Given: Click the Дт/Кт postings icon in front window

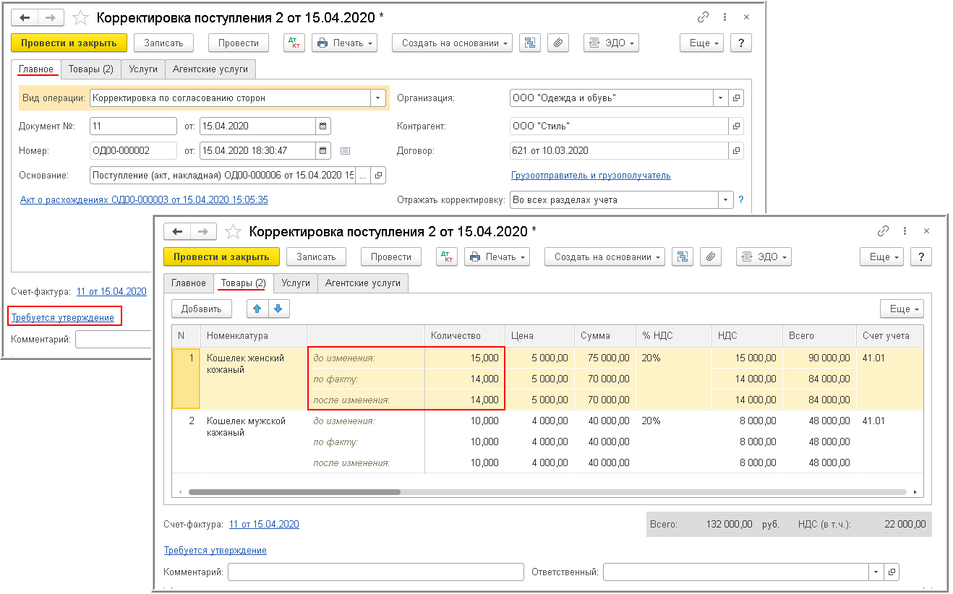Looking at the screenshot, I should (447, 257).
